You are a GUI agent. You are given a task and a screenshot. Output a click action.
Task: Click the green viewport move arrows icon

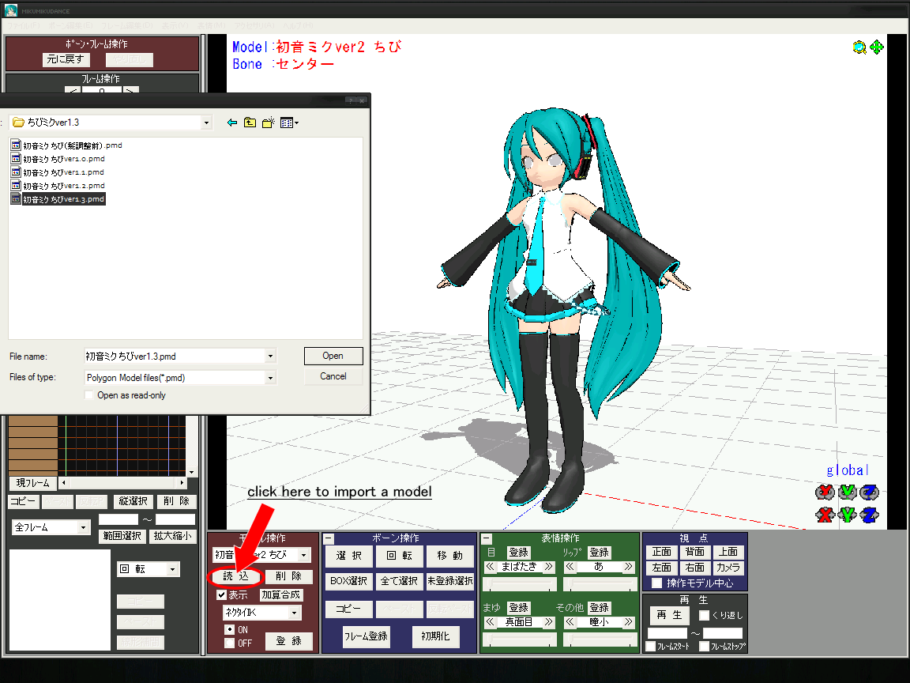[877, 47]
